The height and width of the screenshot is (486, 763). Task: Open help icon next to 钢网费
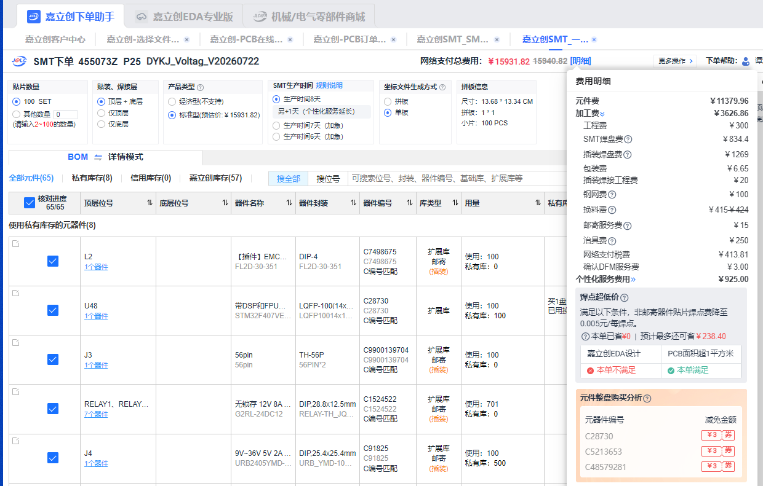pyautogui.click(x=612, y=195)
